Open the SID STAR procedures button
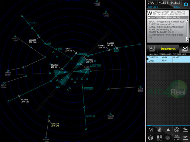190x142 pixels. pyautogui.click(x=177, y=138)
